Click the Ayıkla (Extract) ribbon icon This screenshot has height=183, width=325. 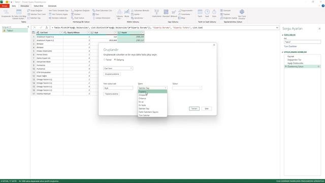click(x=136, y=14)
